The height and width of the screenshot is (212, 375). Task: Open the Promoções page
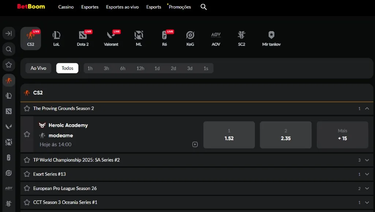[180, 7]
